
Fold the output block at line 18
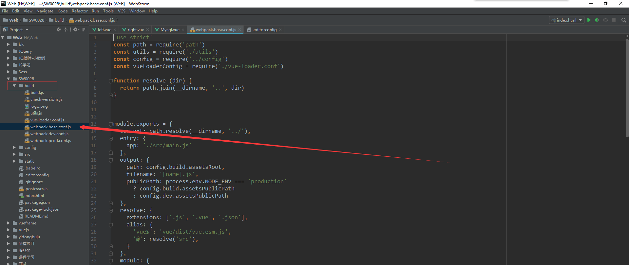111,160
